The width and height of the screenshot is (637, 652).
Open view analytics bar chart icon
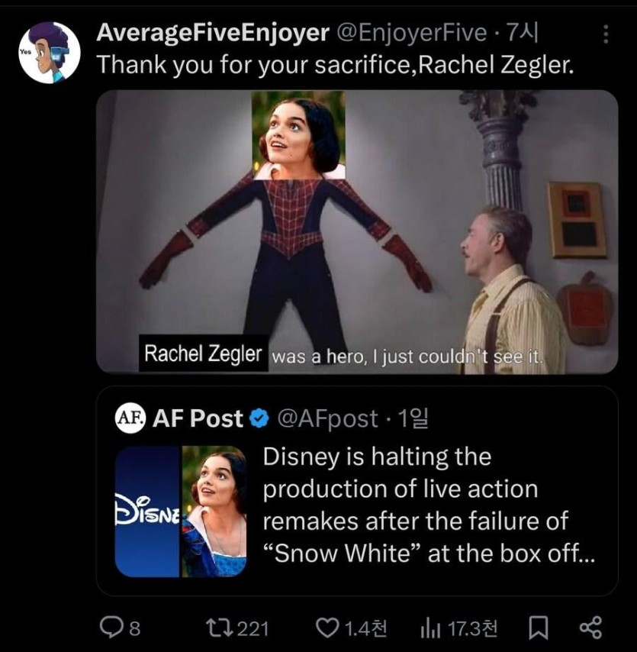click(431, 628)
